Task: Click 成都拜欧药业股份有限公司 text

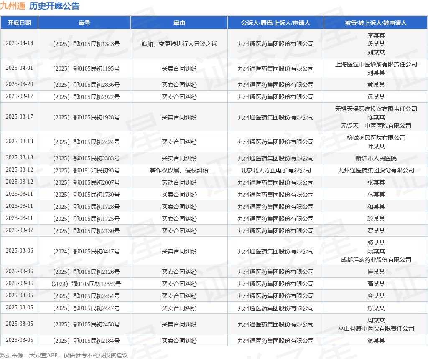Action: click(x=376, y=260)
